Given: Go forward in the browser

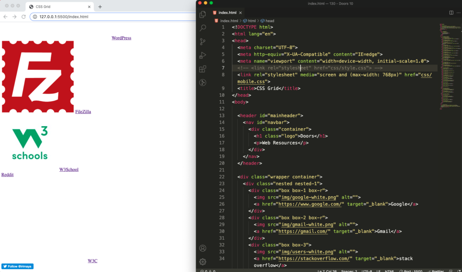Looking at the screenshot, I should pyautogui.click(x=14, y=17).
